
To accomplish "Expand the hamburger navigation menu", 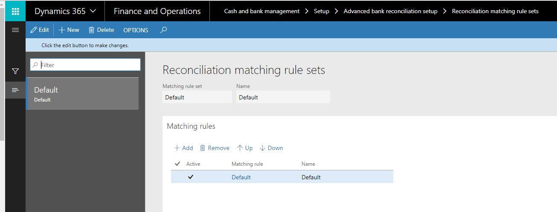I will [15, 30].
